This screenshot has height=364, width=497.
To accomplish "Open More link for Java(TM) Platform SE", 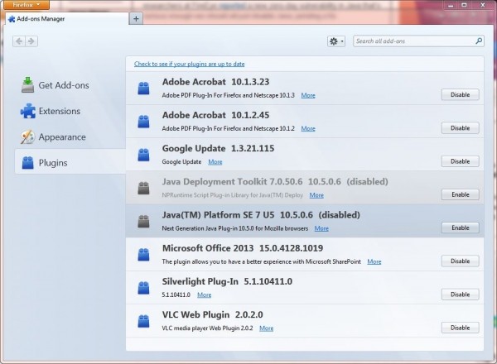I will (x=321, y=228).
